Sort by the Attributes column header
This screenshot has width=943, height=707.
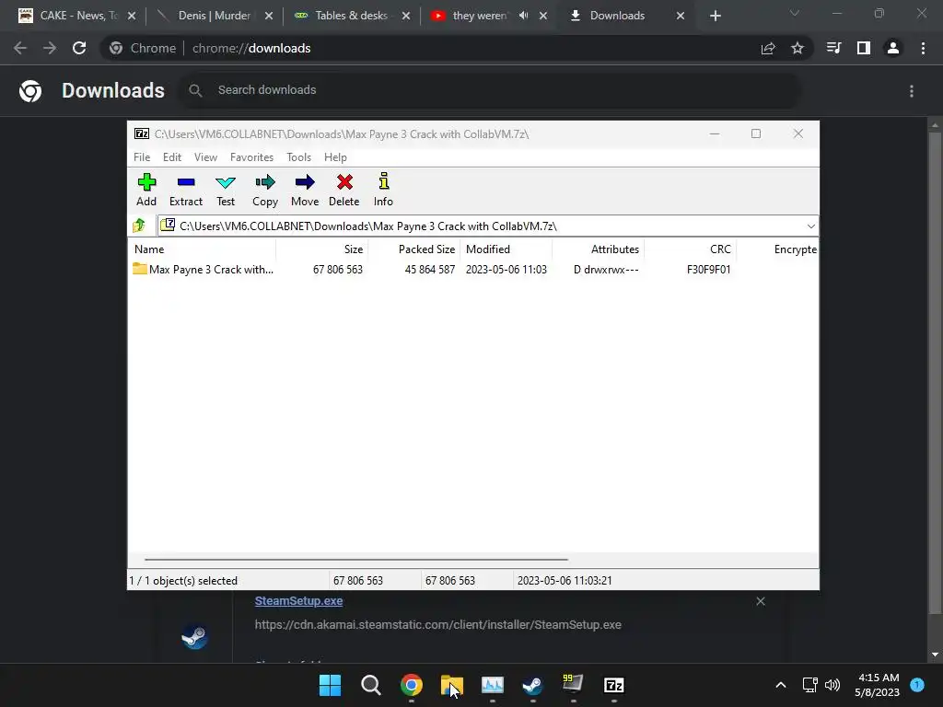599,249
